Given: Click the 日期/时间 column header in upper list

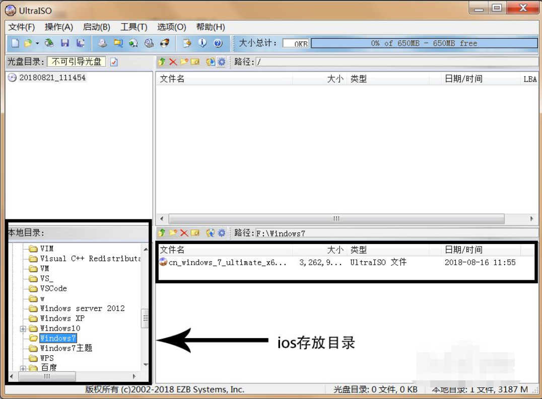Looking at the screenshot, I should (463, 79).
